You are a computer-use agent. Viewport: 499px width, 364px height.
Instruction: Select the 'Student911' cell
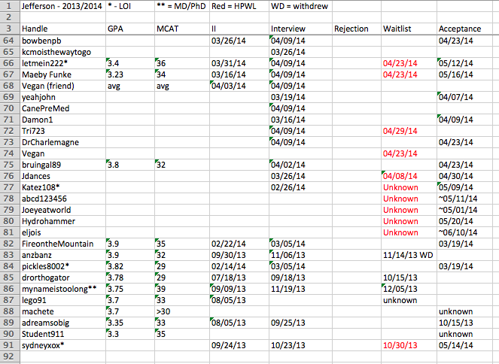pos(62,334)
